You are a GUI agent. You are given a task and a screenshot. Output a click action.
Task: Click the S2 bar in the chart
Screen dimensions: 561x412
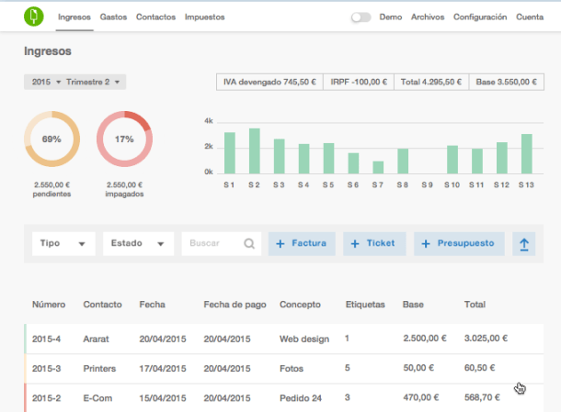(x=254, y=150)
